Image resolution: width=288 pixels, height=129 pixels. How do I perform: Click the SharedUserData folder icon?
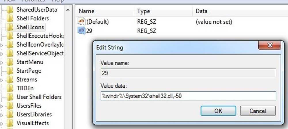point(10,10)
